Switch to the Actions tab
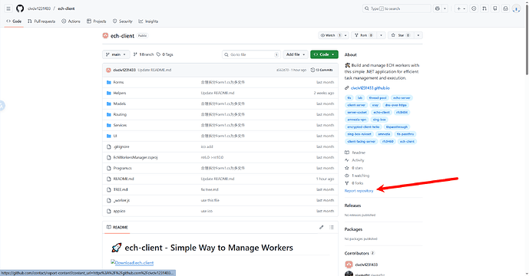The height and width of the screenshot is (276, 529). [x=71, y=21]
